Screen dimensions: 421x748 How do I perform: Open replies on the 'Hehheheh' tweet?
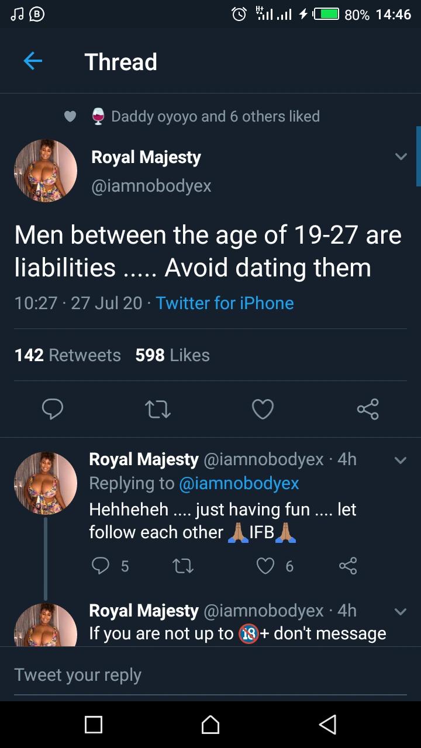click(x=101, y=566)
